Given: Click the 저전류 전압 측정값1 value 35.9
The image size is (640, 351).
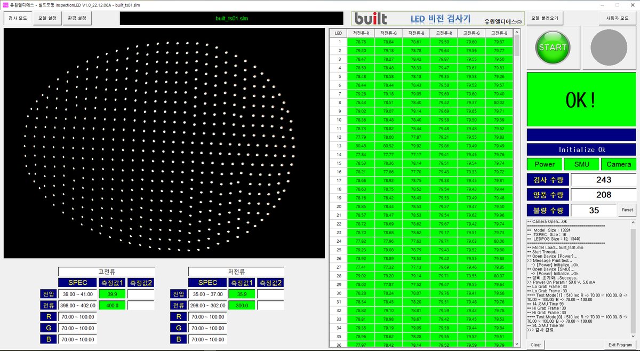Looking at the screenshot, I should pos(242,294).
